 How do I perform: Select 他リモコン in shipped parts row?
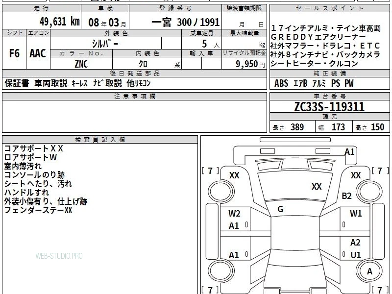[139, 83]
